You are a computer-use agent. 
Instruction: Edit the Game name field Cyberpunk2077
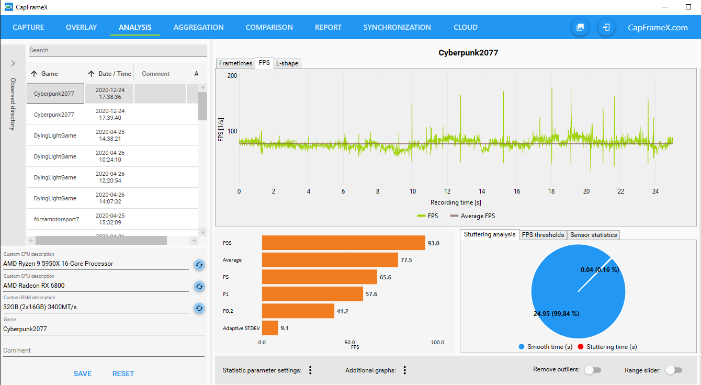(x=104, y=329)
